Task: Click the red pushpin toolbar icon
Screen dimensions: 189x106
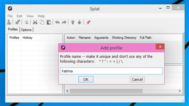Action: (88, 22)
